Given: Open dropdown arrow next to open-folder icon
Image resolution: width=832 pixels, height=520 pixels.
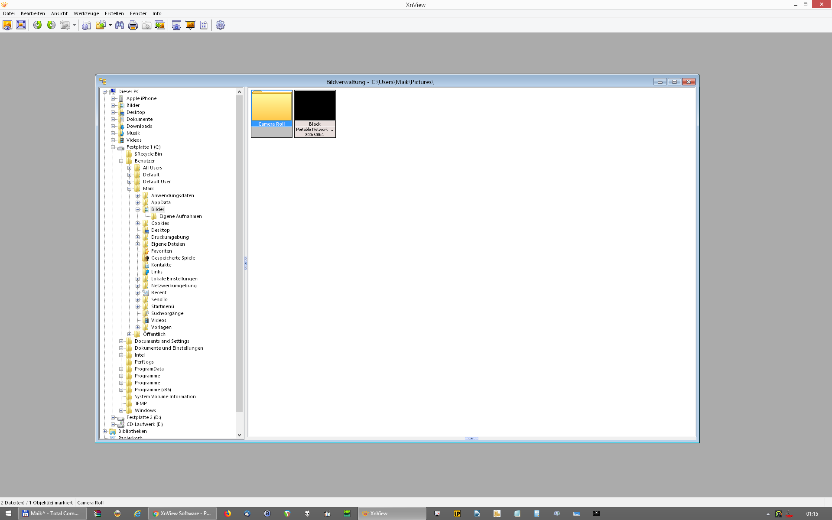Looking at the screenshot, I should coord(110,25).
